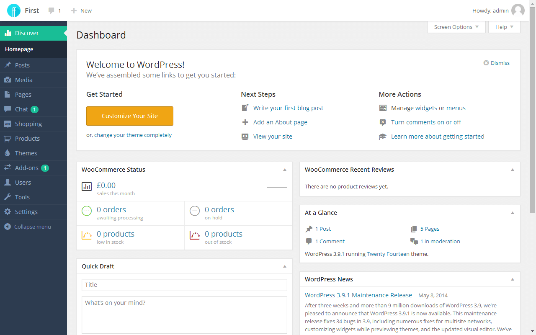Open the Screen Options dropdown
The width and height of the screenshot is (536, 335).
click(x=456, y=27)
